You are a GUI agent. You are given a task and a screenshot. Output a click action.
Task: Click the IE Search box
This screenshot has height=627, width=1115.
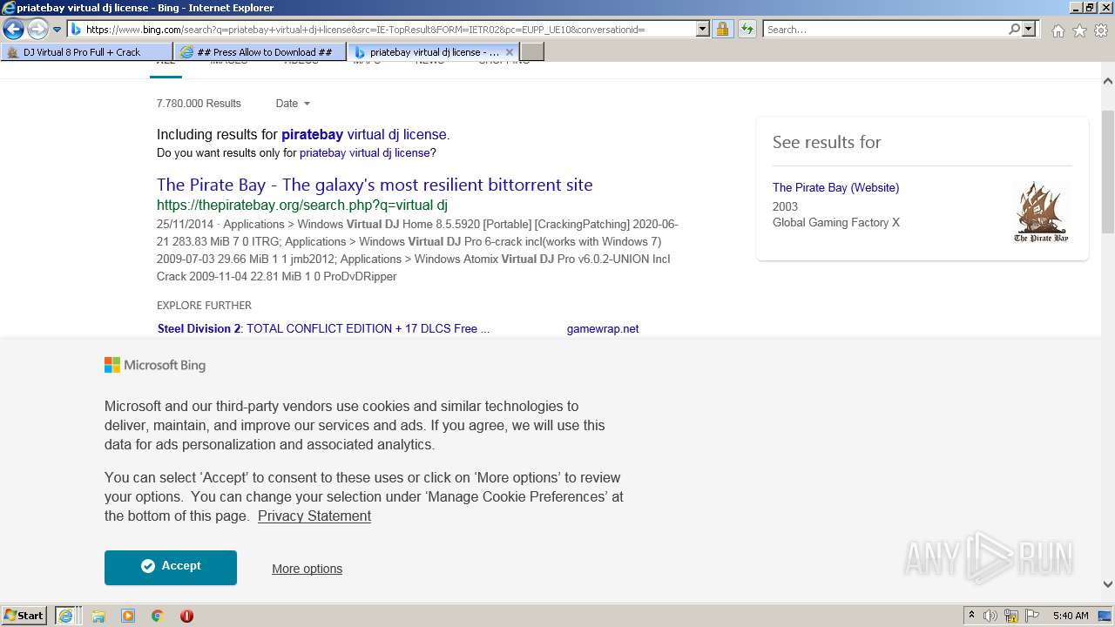tap(885, 30)
